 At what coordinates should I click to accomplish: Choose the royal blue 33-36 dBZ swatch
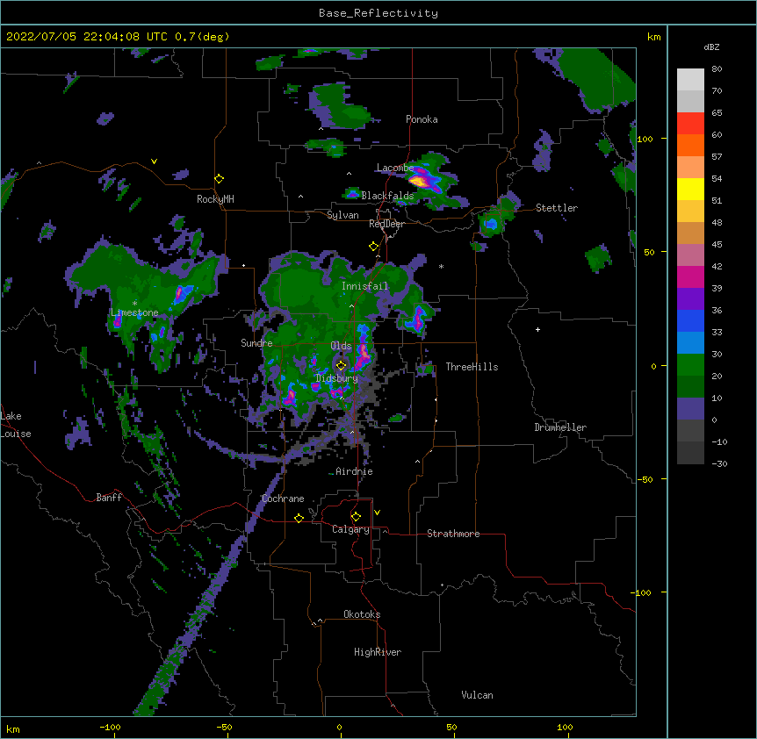tap(690, 320)
